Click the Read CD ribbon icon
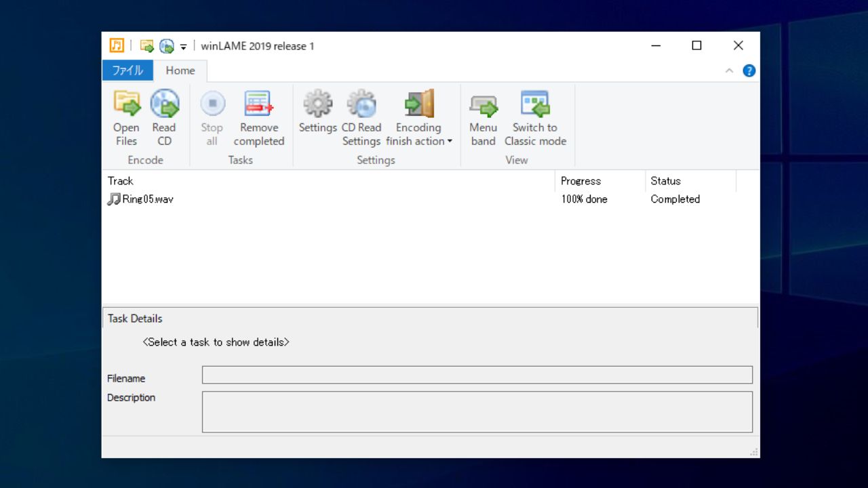The image size is (868, 488). 164,104
